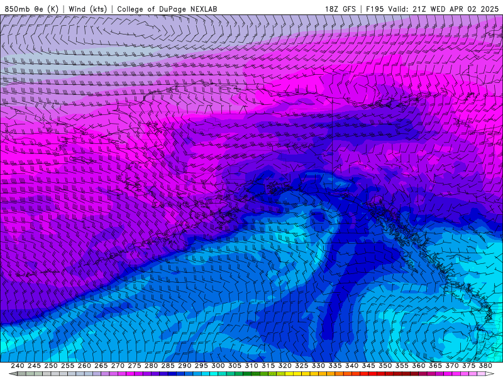The image size is (503, 377).
Task: Click the 380 value on color scale
Action: pyautogui.click(x=485, y=366)
